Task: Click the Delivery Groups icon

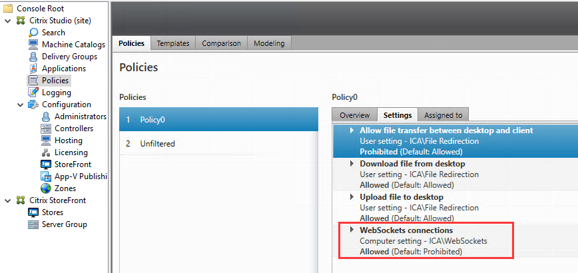Action: [33, 57]
